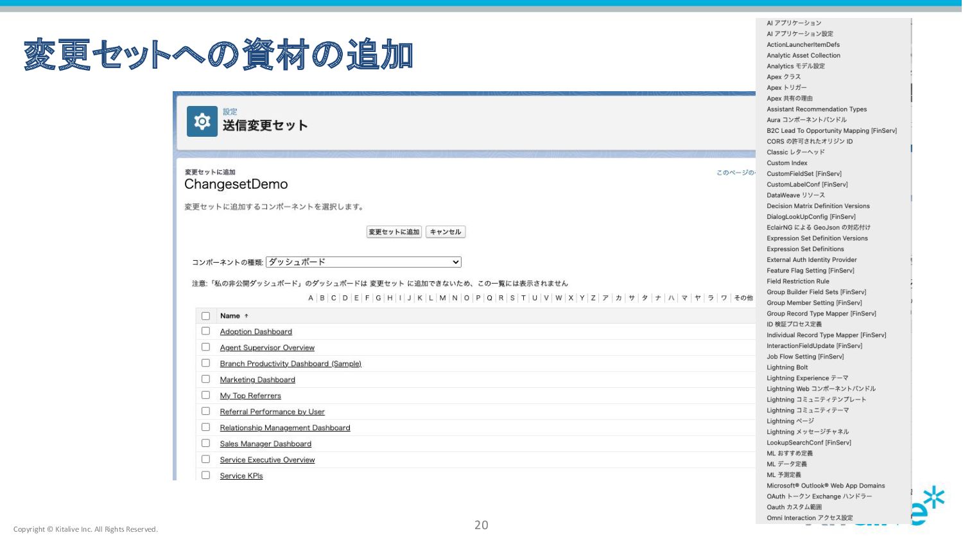Select Field Restriction Rule option
The height and width of the screenshot is (542, 963).
[798, 281]
